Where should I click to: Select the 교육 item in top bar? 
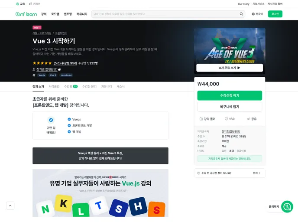coord(20,4)
